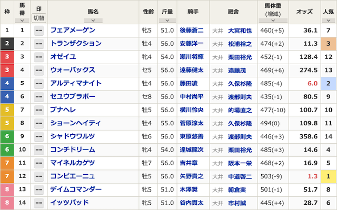This screenshot has width=337, height=210.
Task: Sort by 人気 popularity arrow
Action: (x=328, y=21)
